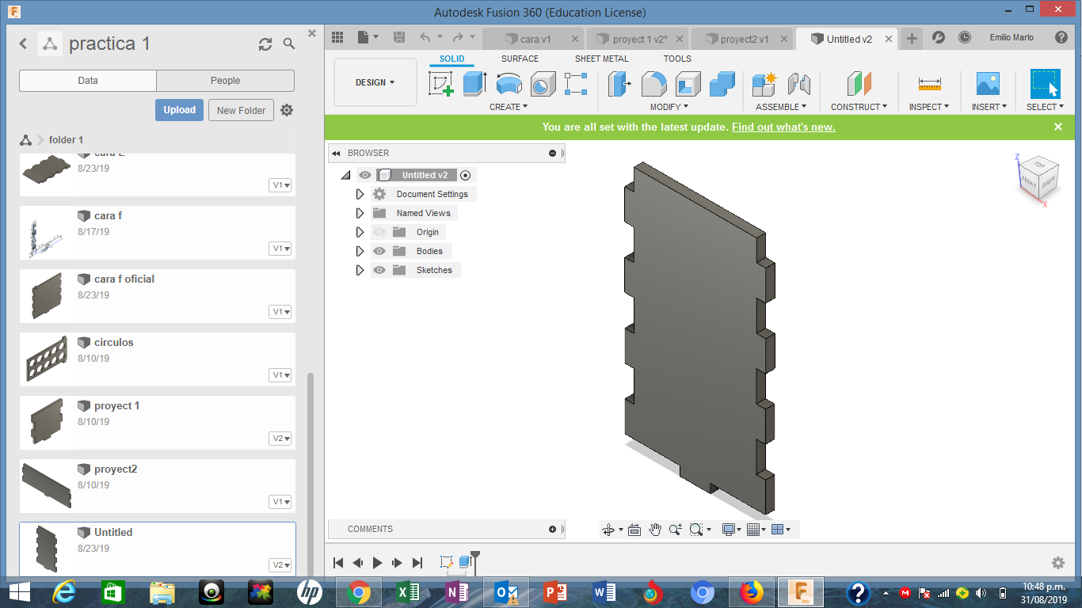Open the MODIFY dropdown menu
This screenshot has height=608, width=1082.
669,107
